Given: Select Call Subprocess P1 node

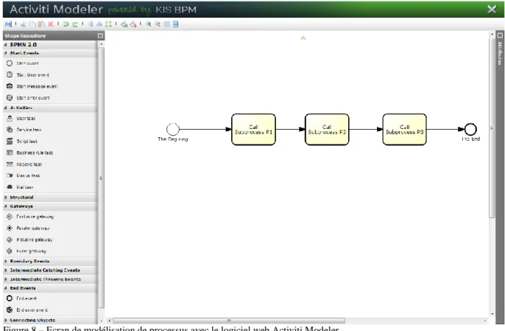Looking at the screenshot, I should pyautogui.click(x=253, y=129).
